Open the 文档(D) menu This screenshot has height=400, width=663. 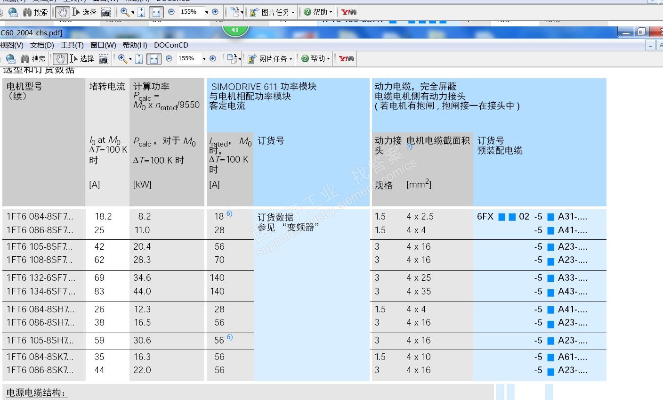(x=42, y=45)
